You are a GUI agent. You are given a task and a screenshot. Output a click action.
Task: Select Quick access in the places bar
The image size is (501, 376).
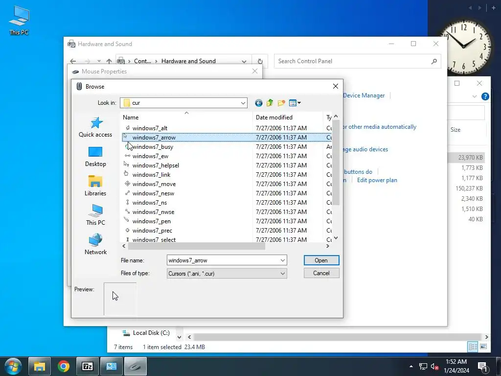(x=95, y=127)
